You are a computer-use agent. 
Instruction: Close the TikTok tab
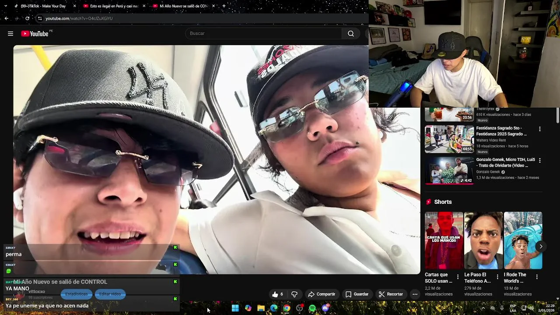pos(74,6)
